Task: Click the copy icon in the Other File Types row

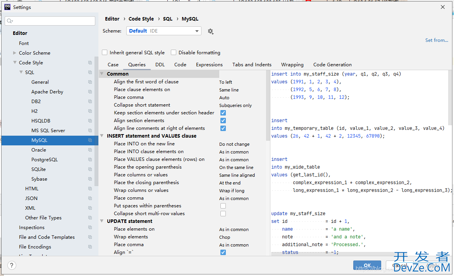Action: pyautogui.click(x=90, y=218)
